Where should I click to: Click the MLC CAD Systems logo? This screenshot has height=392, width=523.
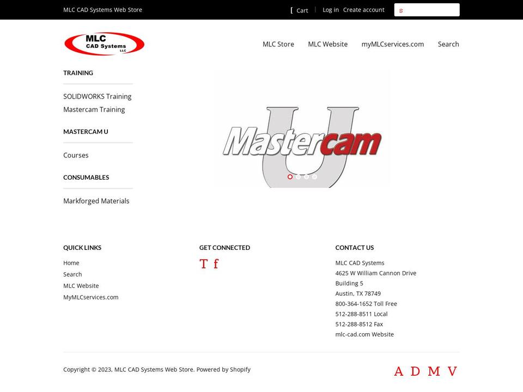[x=105, y=44]
